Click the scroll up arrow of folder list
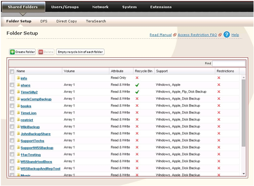This screenshot has width=254, height=186. pos(243,78)
